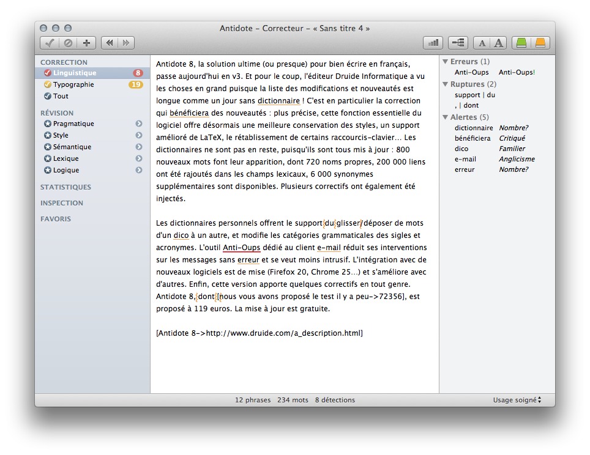Image resolution: width=590 pixels, height=455 pixels.
Task: Collapse the Ruptures section triangle
Action: pos(445,84)
